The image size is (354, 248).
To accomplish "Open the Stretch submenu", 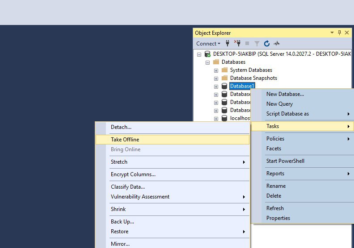I will point(173,162).
